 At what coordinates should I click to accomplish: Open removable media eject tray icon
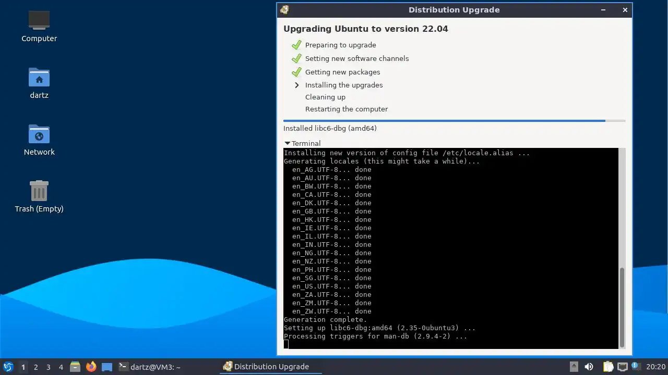click(x=574, y=367)
